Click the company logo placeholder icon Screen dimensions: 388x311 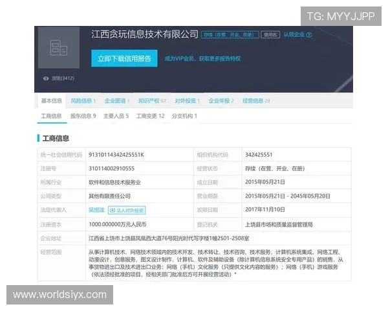point(59,47)
